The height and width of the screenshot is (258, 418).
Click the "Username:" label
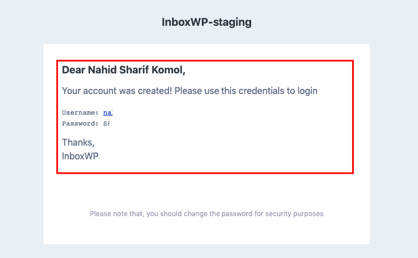[80, 113]
